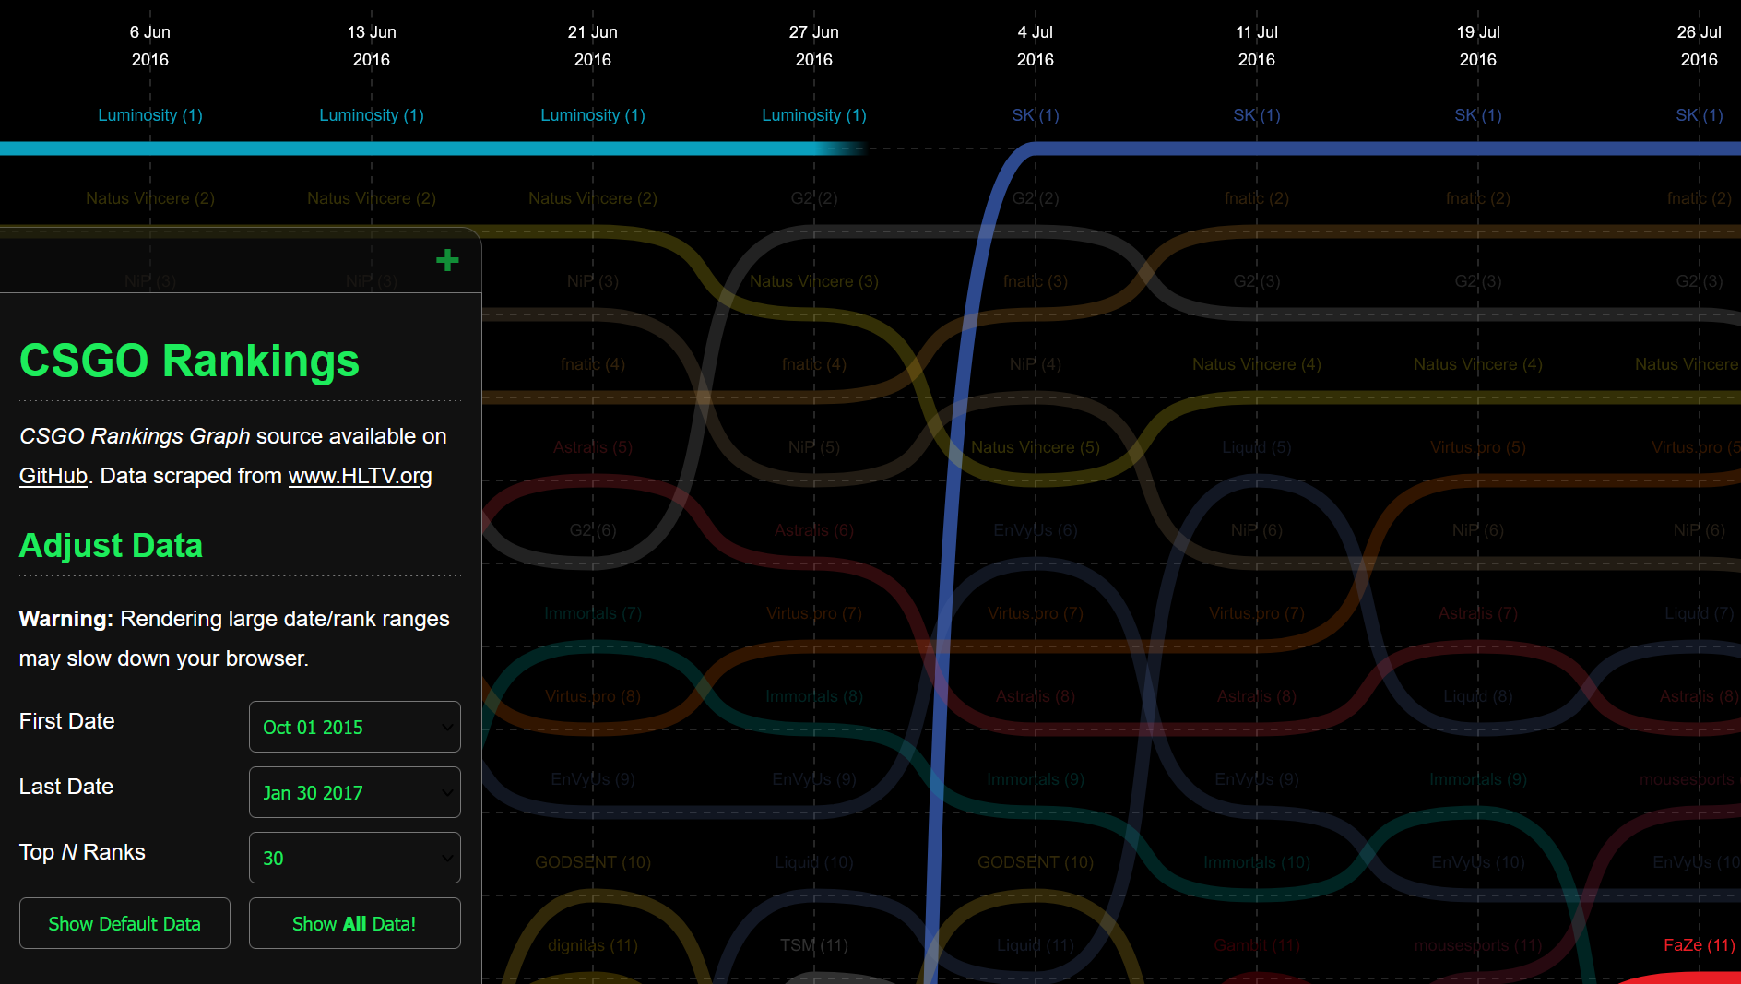Click the 19 Jul 2016 date header

(x=1478, y=46)
